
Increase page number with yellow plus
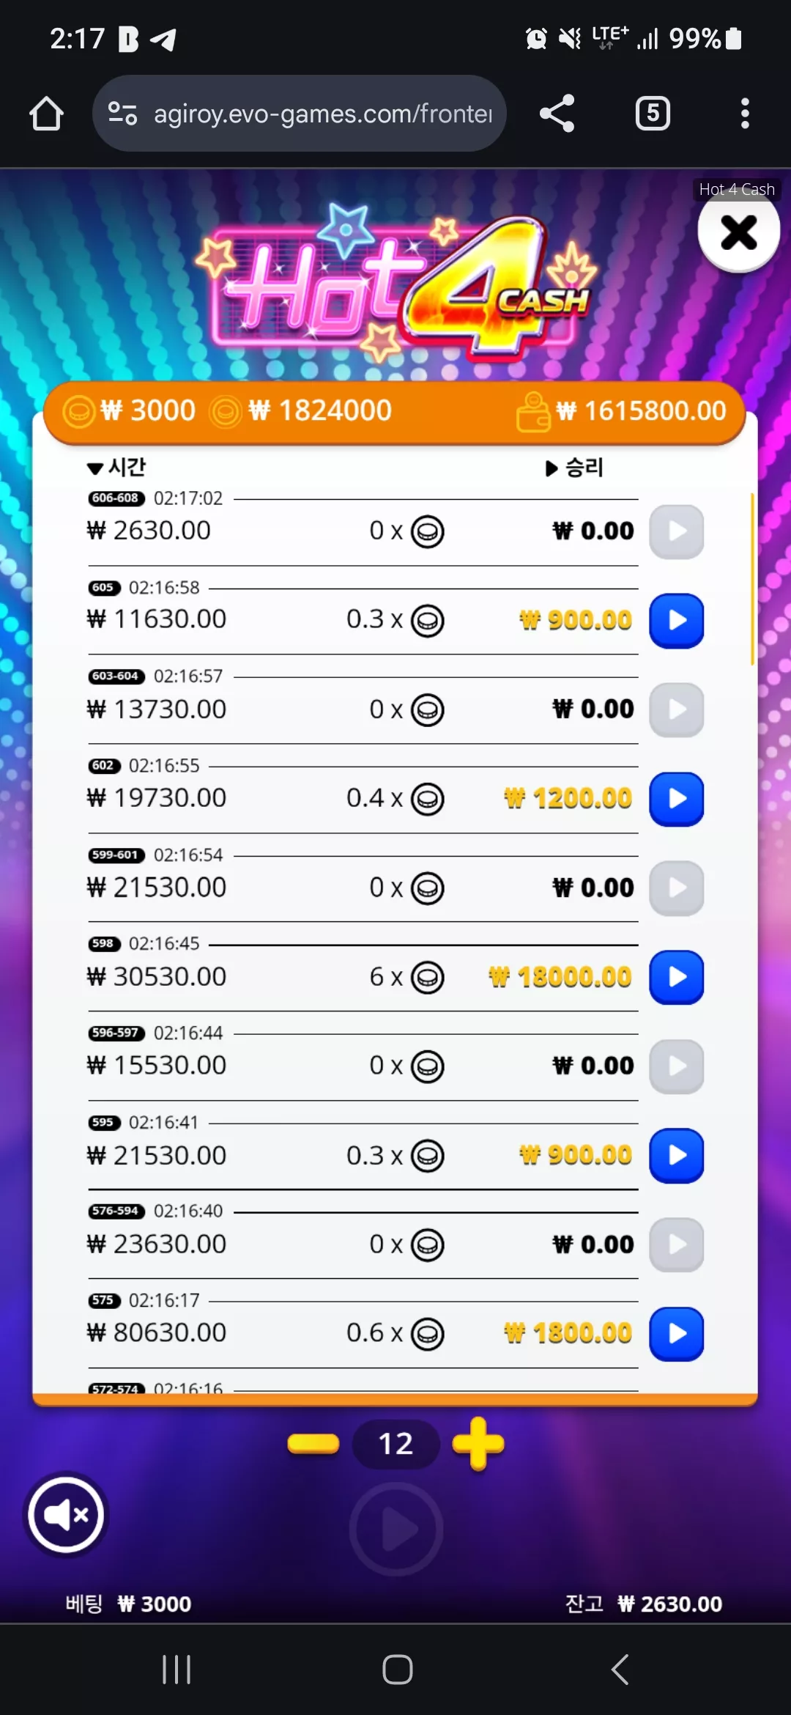click(478, 1444)
